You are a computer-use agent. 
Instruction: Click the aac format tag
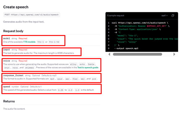[67, 79]
